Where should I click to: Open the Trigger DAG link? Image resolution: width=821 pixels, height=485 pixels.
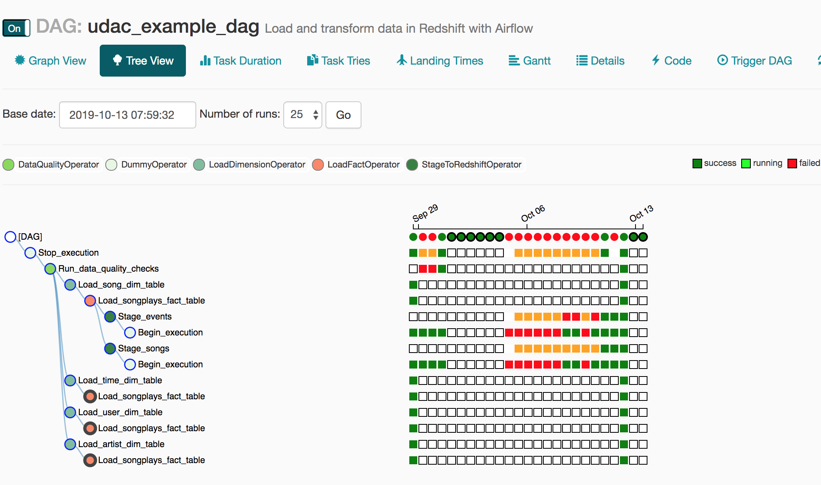[761, 61]
